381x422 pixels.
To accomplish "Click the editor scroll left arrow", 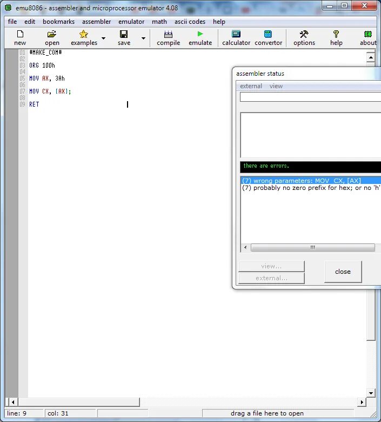I will tap(12, 402).
